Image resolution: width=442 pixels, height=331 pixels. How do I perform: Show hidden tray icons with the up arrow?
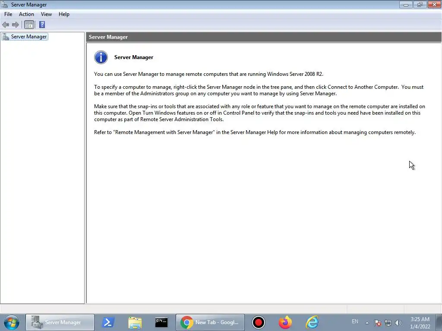[x=367, y=323]
